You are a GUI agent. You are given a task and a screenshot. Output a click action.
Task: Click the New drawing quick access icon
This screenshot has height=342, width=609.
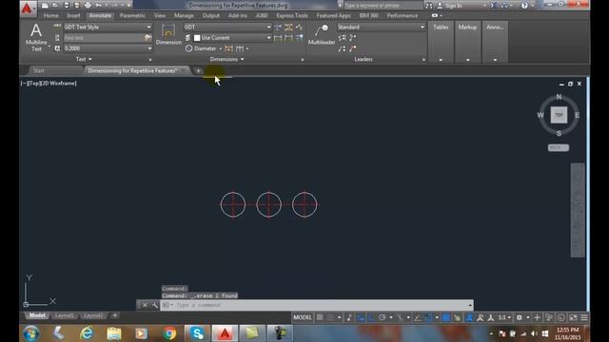click(45, 6)
